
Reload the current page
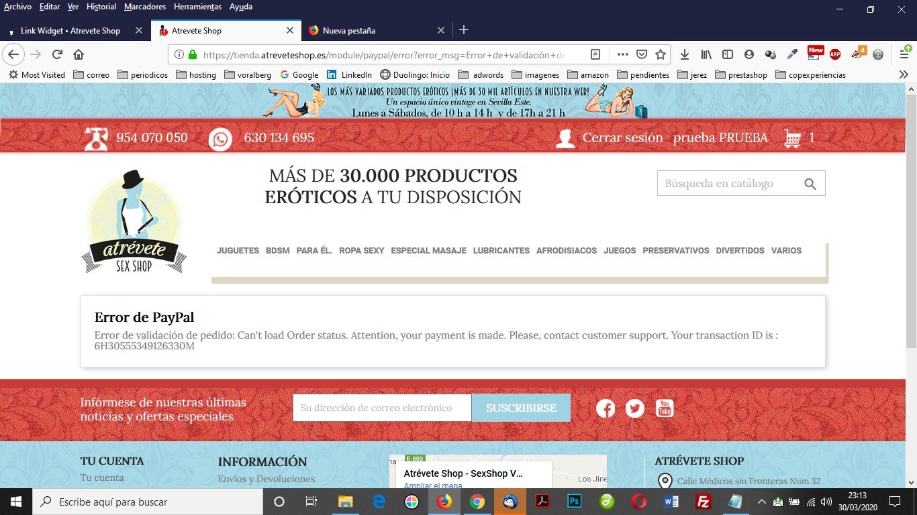pyautogui.click(x=58, y=54)
